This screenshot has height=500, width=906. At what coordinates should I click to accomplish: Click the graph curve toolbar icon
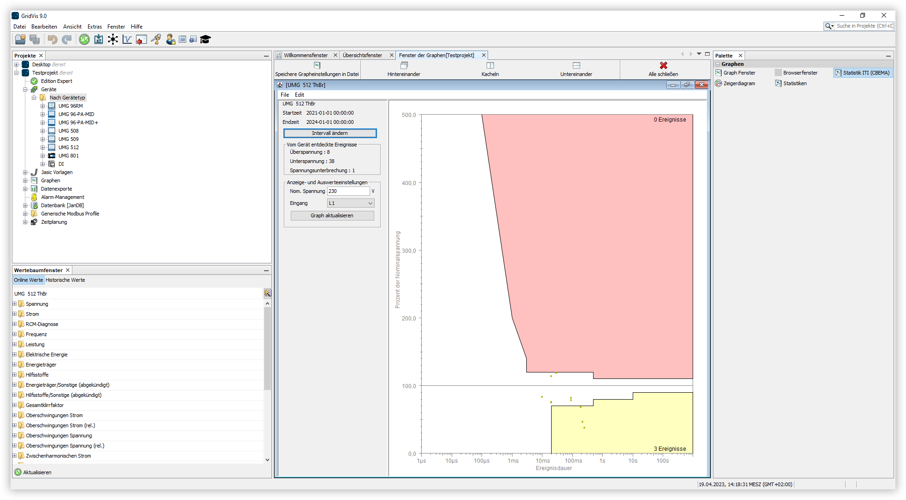127,40
